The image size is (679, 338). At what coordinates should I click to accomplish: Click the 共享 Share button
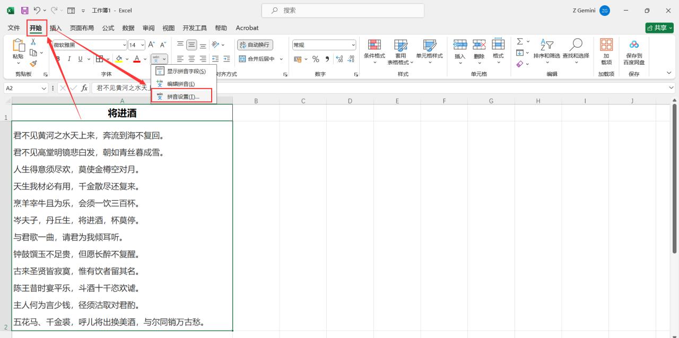pyautogui.click(x=660, y=28)
